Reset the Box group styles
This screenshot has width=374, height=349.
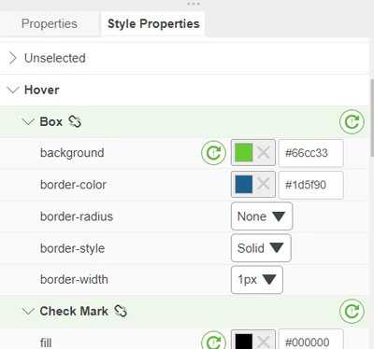(352, 121)
